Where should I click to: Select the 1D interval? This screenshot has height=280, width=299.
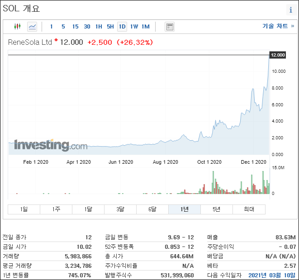click(x=122, y=27)
